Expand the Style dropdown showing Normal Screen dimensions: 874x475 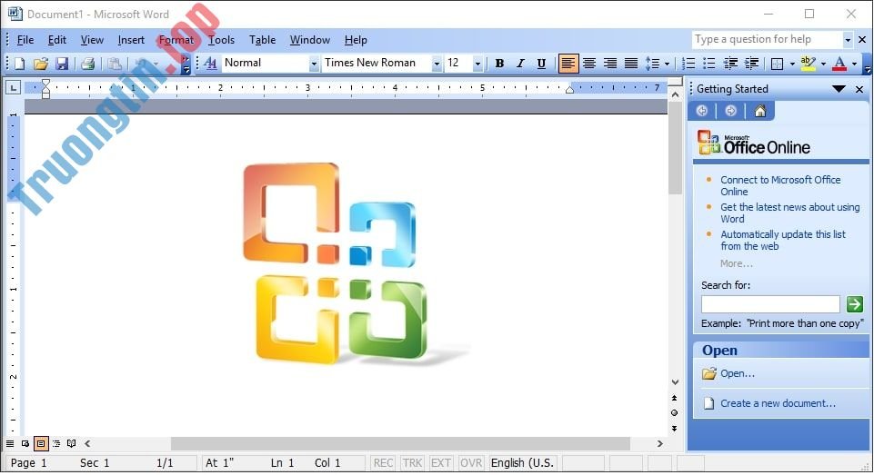pos(314,64)
